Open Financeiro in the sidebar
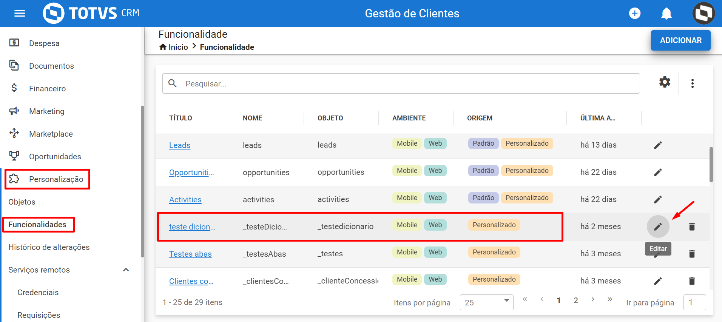This screenshot has height=322, width=722. [47, 88]
